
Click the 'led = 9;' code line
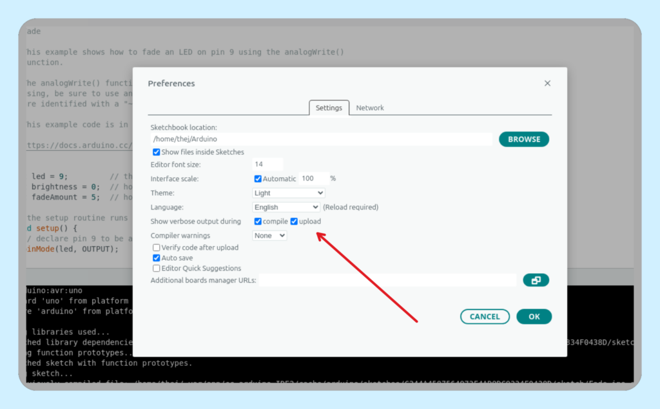tap(50, 176)
